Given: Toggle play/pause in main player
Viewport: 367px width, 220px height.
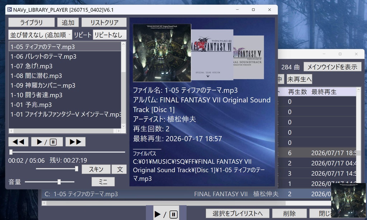Looking at the screenshot, I should click(x=47, y=142).
